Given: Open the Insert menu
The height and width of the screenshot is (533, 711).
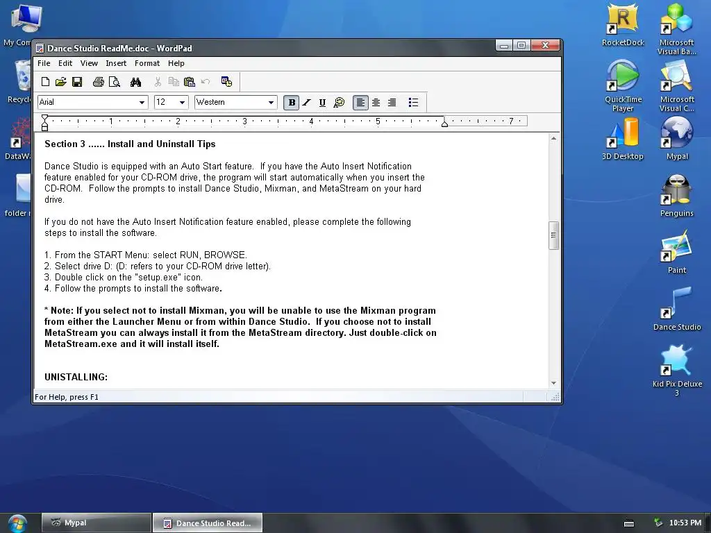Looking at the screenshot, I should (116, 63).
